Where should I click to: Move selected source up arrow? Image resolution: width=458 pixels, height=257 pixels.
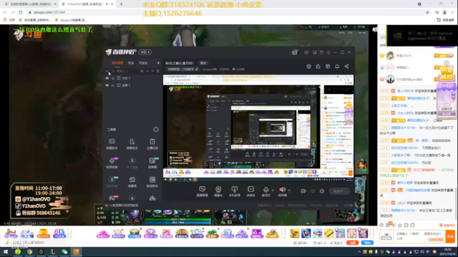tap(147, 71)
